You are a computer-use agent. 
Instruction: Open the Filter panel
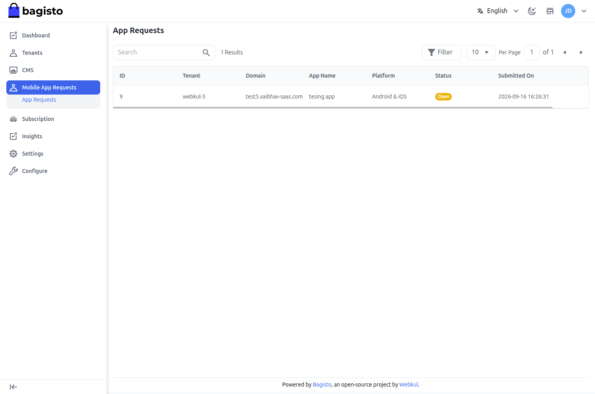441,52
